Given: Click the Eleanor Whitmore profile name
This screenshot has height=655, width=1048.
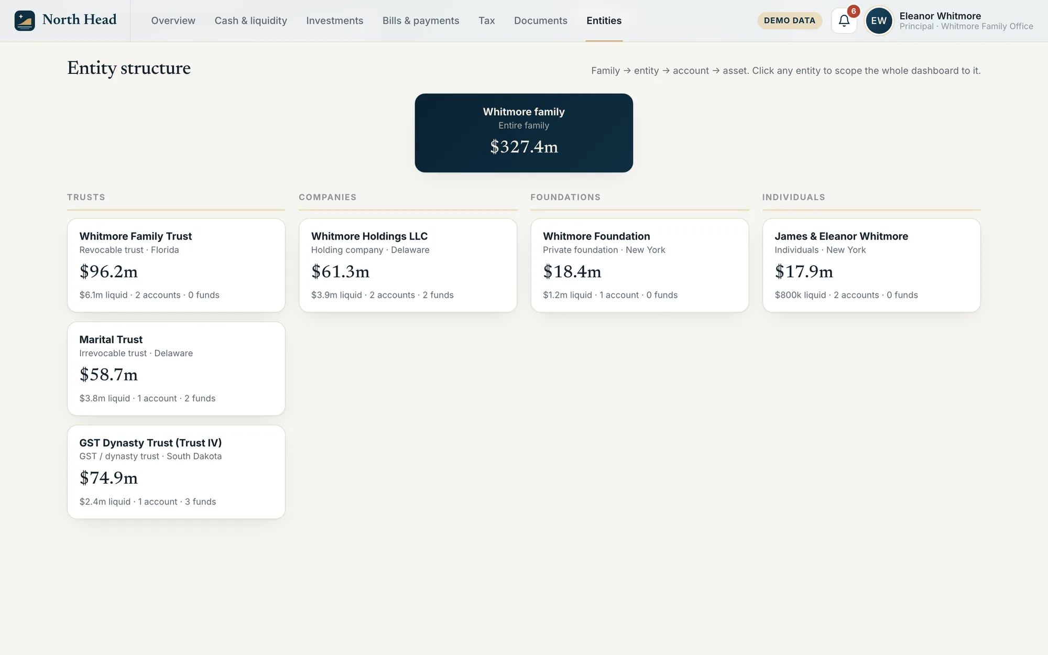Looking at the screenshot, I should click(x=940, y=16).
